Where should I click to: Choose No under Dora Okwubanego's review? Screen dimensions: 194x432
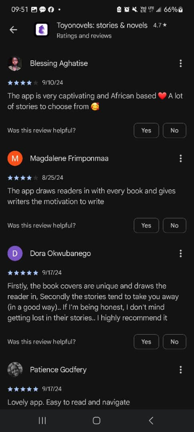point(174,342)
